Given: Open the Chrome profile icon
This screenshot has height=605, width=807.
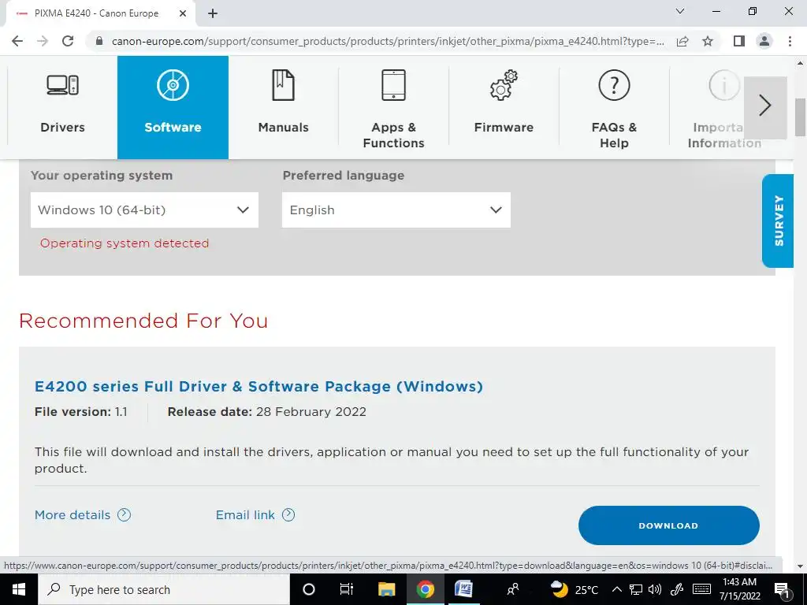Looking at the screenshot, I should tap(764, 41).
